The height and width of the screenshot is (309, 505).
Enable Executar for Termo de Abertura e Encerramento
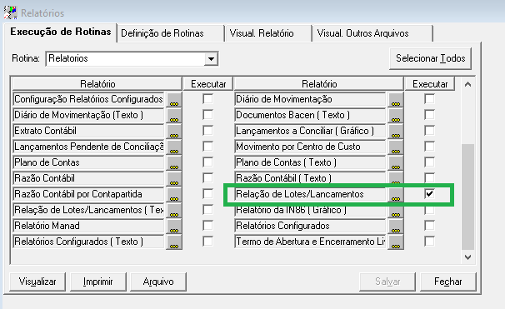point(429,241)
